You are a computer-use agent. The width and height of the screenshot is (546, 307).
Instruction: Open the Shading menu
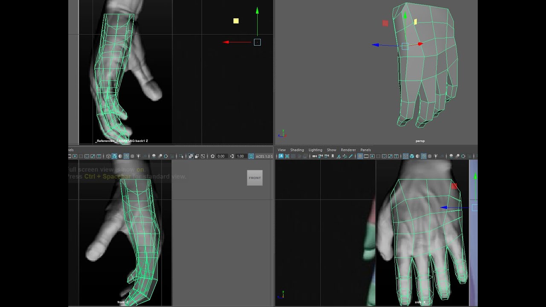click(x=297, y=150)
